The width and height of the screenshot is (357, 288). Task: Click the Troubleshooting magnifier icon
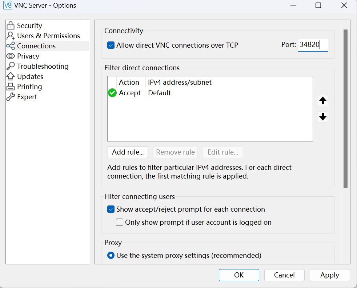pos(11,66)
